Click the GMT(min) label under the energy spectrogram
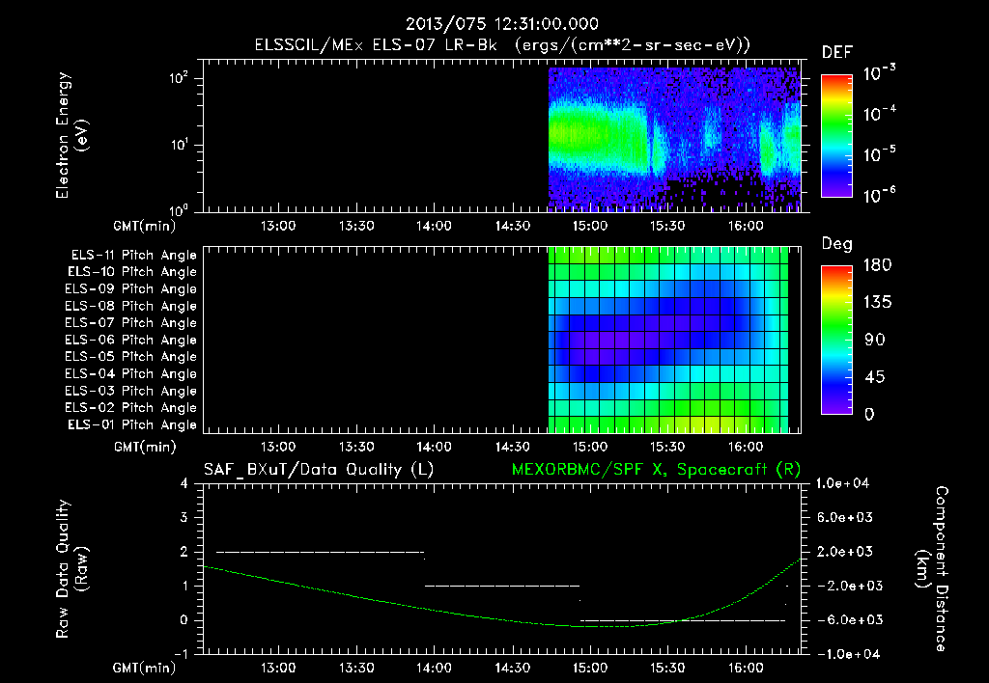The image size is (989, 683). pyautogui.click(x=145, y=226)
